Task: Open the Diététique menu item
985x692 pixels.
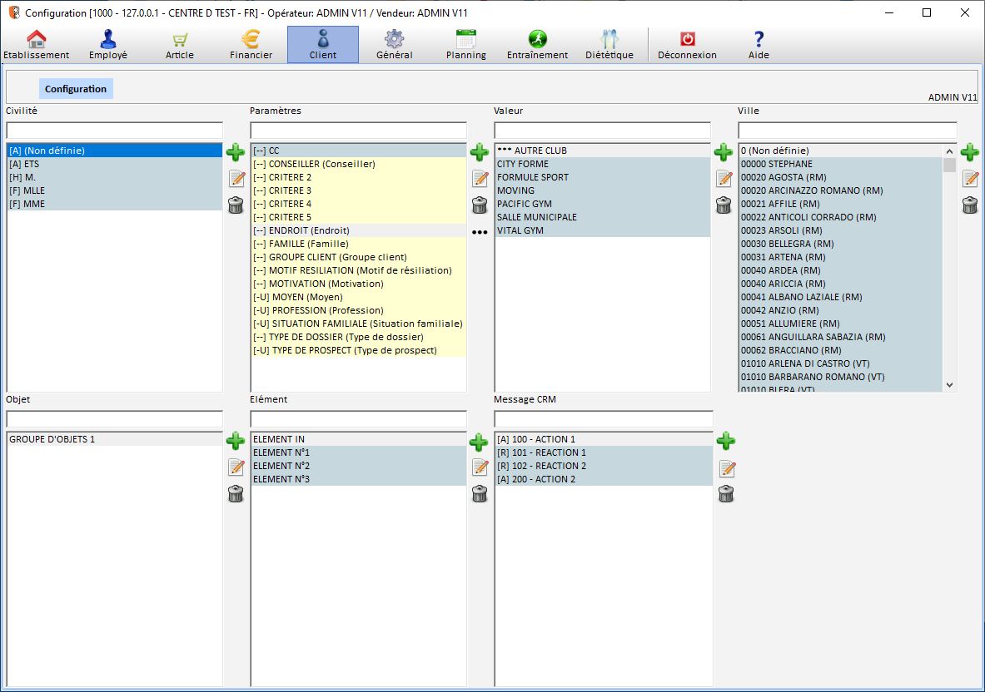Action: point(609,45)
